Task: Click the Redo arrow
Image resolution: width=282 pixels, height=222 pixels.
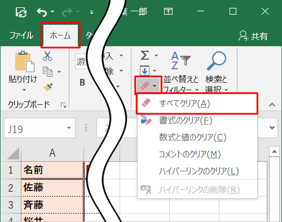Action: point(67,12)
